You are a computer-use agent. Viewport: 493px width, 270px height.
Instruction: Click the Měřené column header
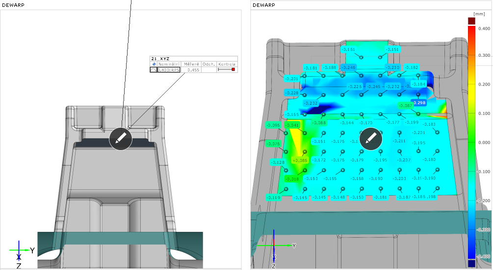coord(191,64)
